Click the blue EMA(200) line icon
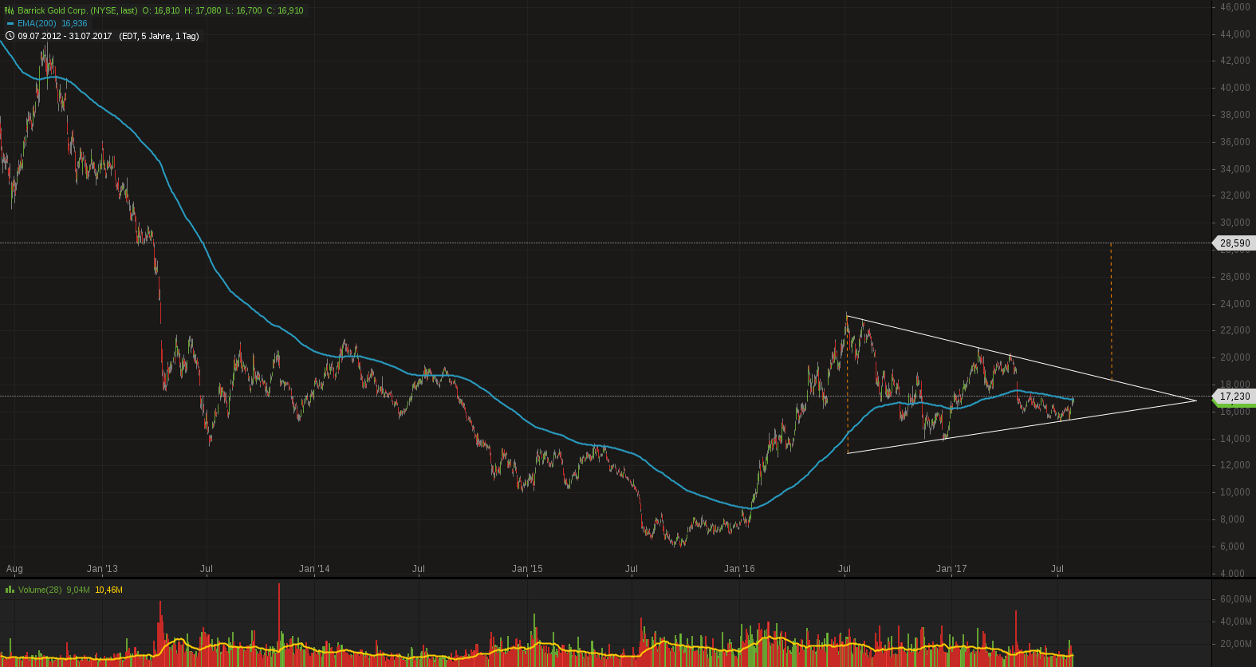The image size is (1256, 667). [x=10, y=23]
